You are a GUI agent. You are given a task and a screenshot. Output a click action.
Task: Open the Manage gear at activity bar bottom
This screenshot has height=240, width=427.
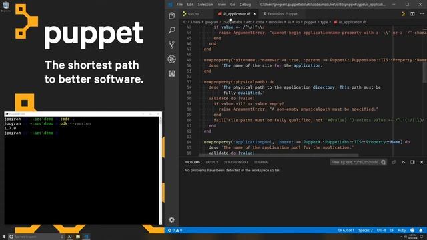click(172, 219)
